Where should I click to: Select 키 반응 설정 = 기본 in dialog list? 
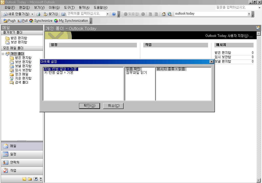[59, 73]
